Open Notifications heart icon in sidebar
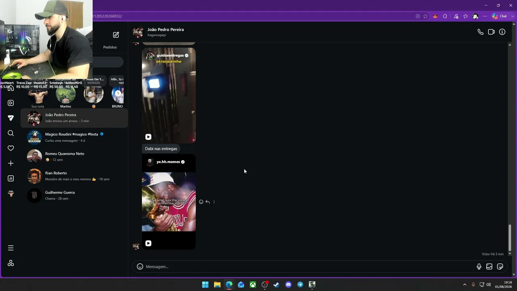The height and width of the screenshot is (291, 517). (x=11, y=148)
